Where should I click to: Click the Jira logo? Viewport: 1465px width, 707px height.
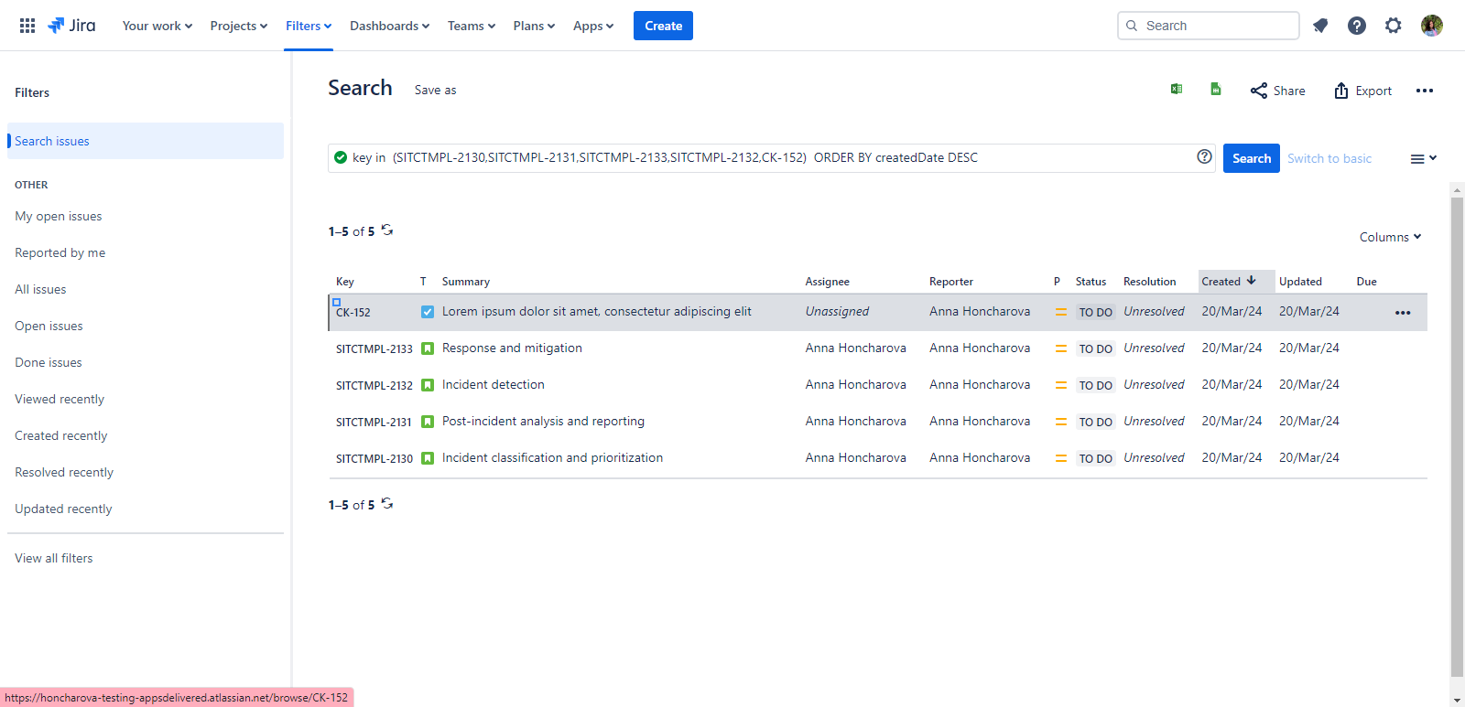click(x=71, y=26)
